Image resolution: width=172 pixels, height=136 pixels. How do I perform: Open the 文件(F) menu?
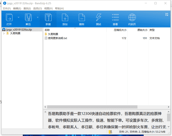[7, 8]
